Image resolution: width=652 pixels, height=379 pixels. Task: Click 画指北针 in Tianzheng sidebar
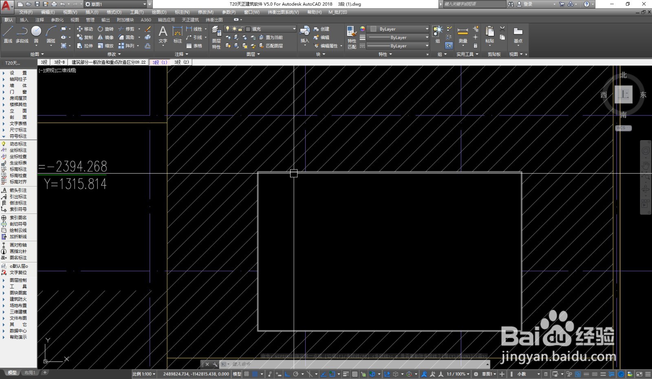point(18,251)
